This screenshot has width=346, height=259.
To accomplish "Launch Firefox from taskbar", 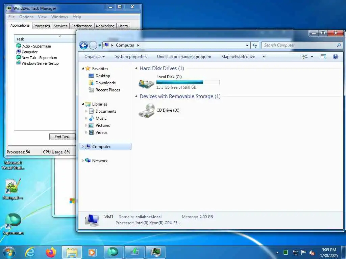I will coord(51,252).
